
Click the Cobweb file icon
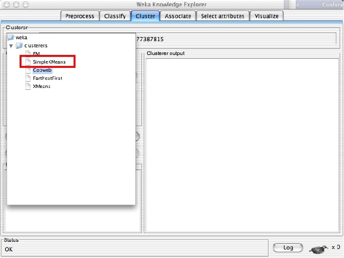[28, 70]
